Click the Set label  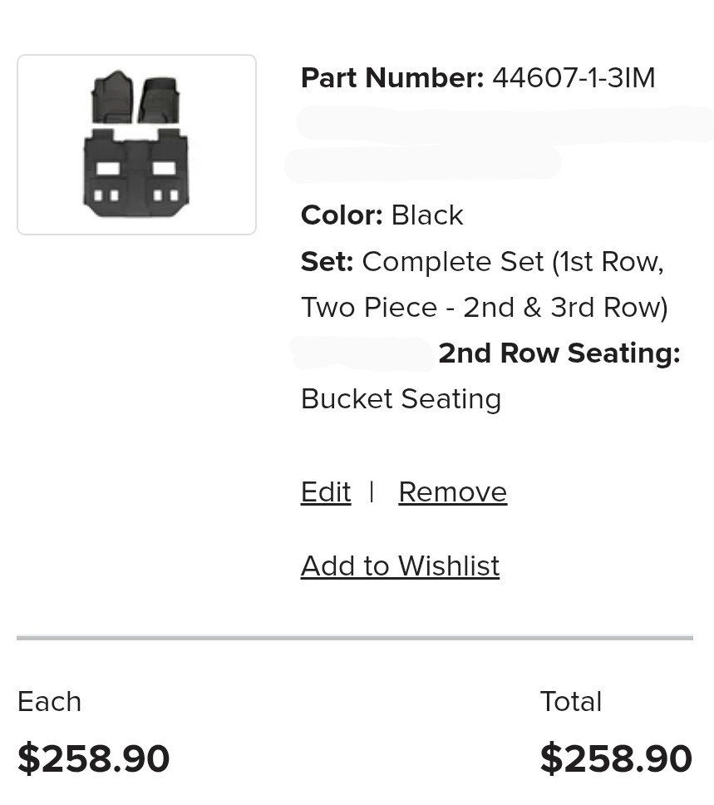click(327, 262)
